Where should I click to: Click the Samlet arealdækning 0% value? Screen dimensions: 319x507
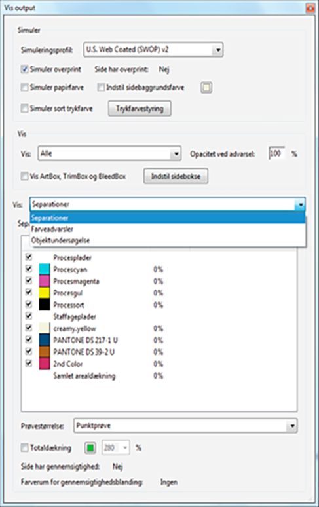click(x=158, y=376)
